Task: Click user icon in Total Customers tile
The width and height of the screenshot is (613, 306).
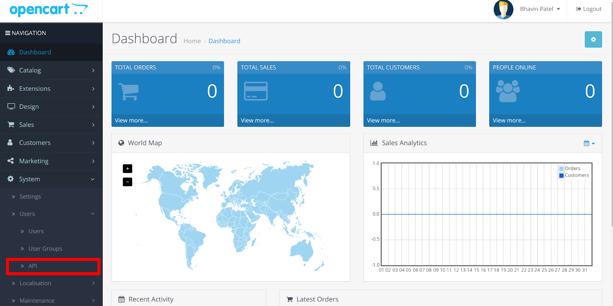Action: pos(378,91)
